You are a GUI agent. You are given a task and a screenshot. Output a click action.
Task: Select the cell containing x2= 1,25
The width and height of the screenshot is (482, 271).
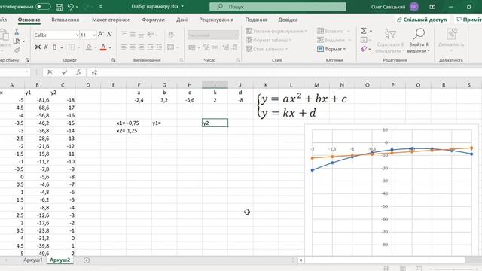pos(127,131)
